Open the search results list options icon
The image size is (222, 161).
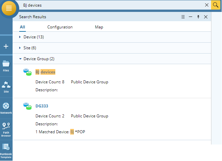point(183,17)
